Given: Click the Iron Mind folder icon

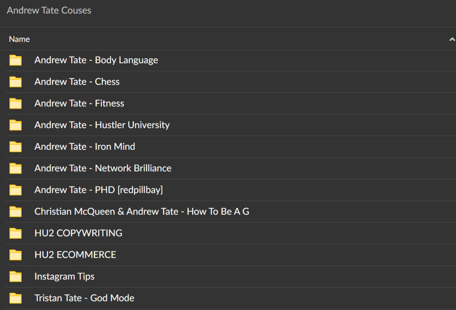Looking at the screenshot, I should (16, 146).
